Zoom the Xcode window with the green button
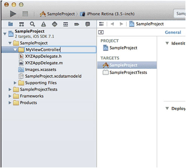 [21, 5]
